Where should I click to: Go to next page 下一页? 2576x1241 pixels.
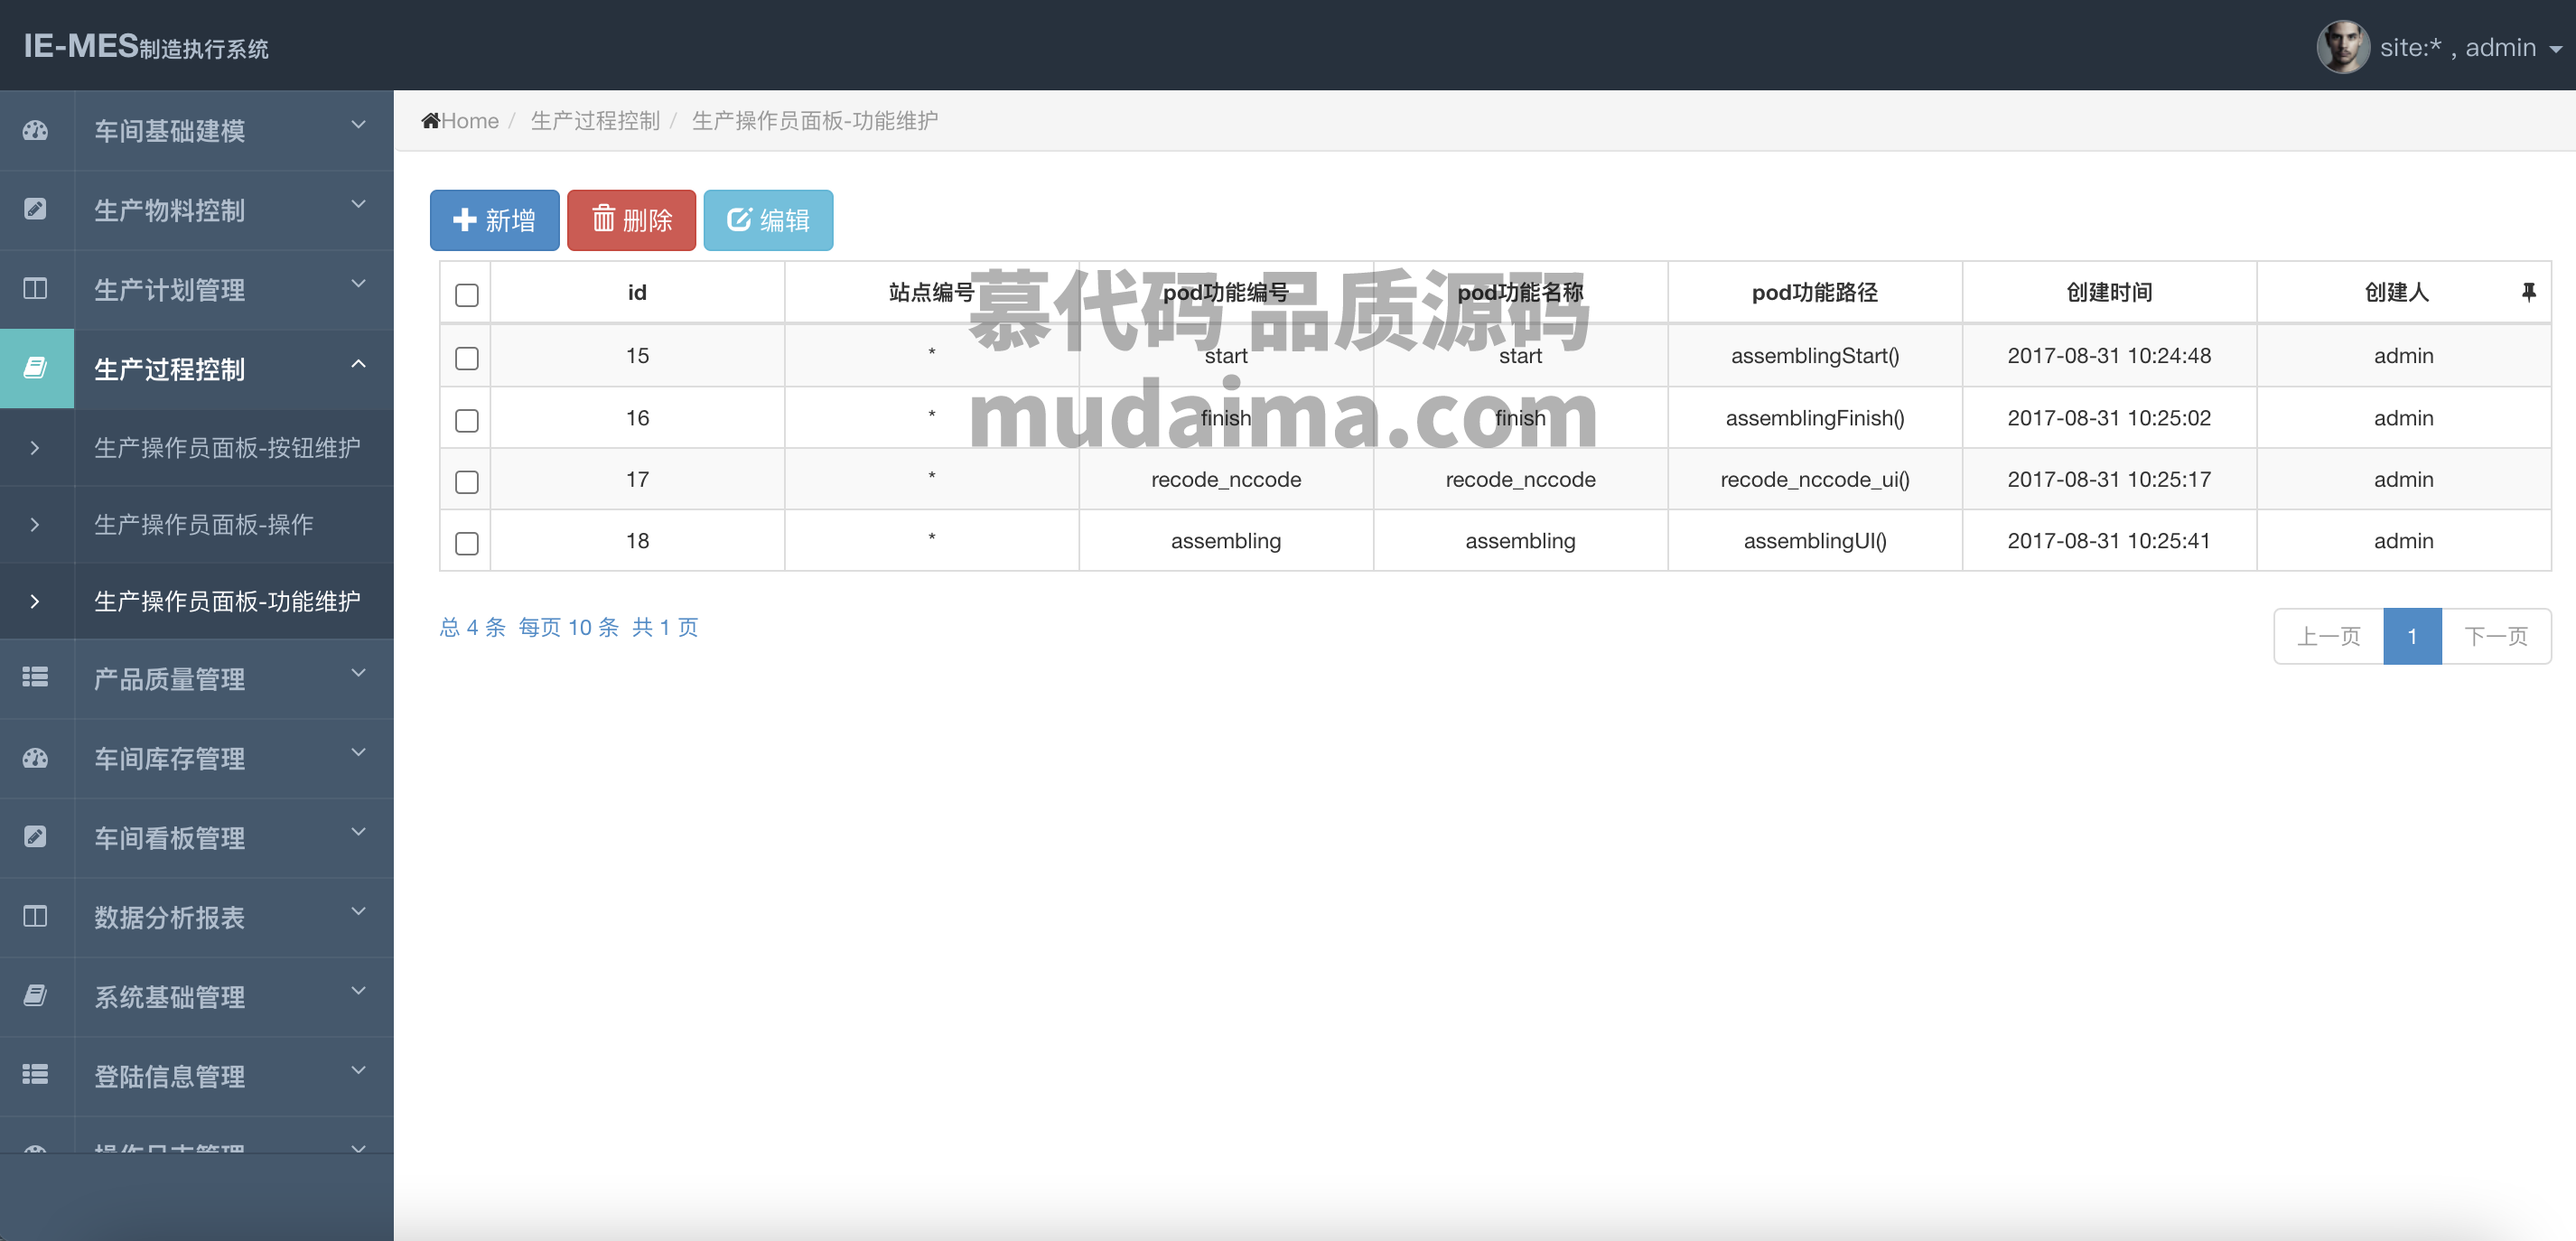coord(2496,636)
